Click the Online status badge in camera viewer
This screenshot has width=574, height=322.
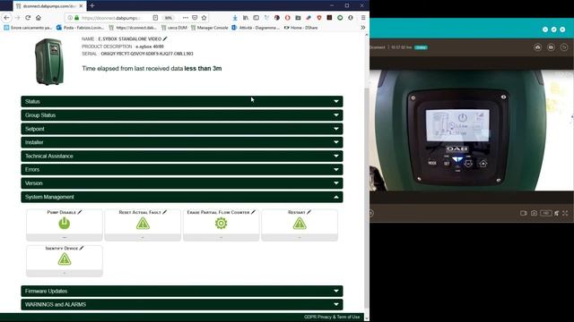(x=421, y=47)
